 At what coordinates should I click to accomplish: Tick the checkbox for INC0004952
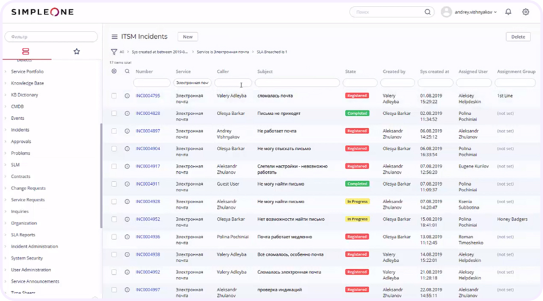[x=114, y=219]
